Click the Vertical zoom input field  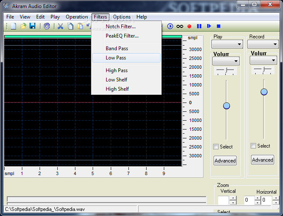224,200
